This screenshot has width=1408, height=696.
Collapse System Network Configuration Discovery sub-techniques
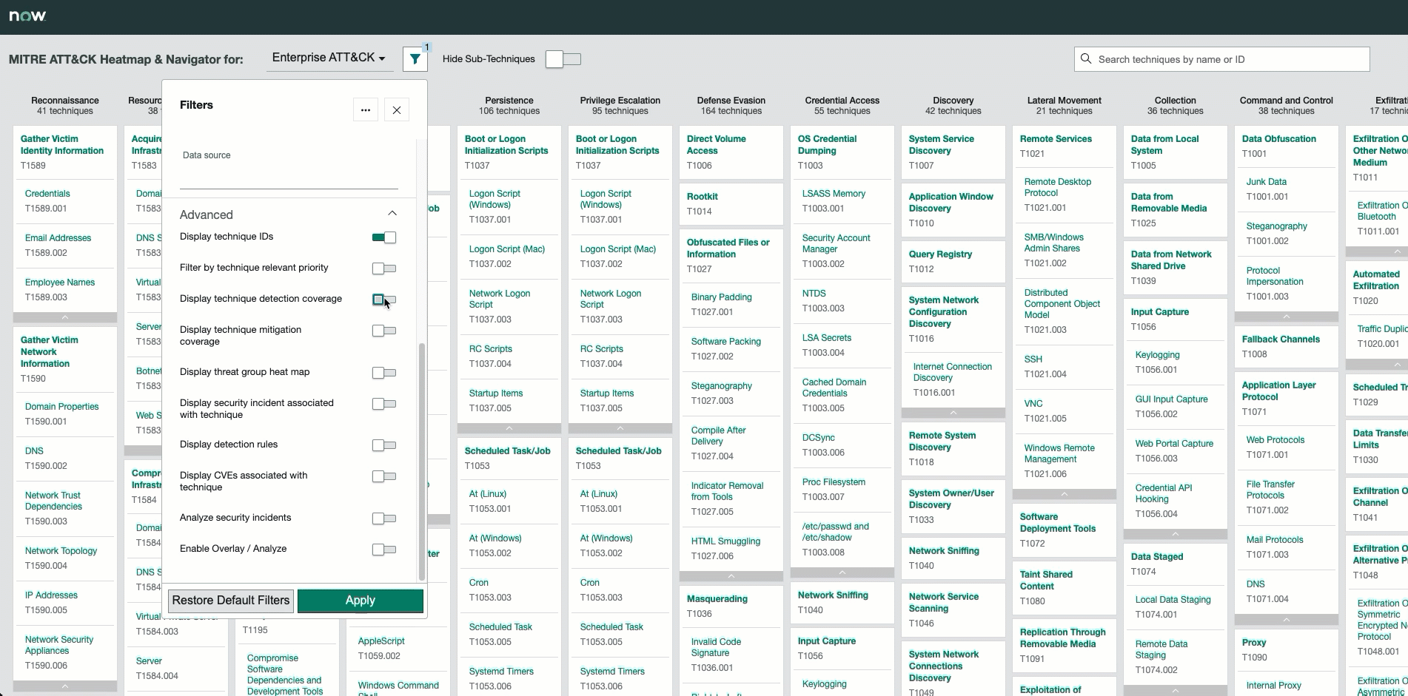[x=953, y=413]
